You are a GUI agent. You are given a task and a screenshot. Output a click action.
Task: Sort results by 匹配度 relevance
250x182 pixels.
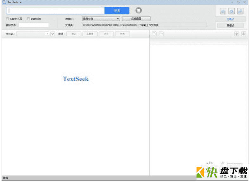coord(90,34)
